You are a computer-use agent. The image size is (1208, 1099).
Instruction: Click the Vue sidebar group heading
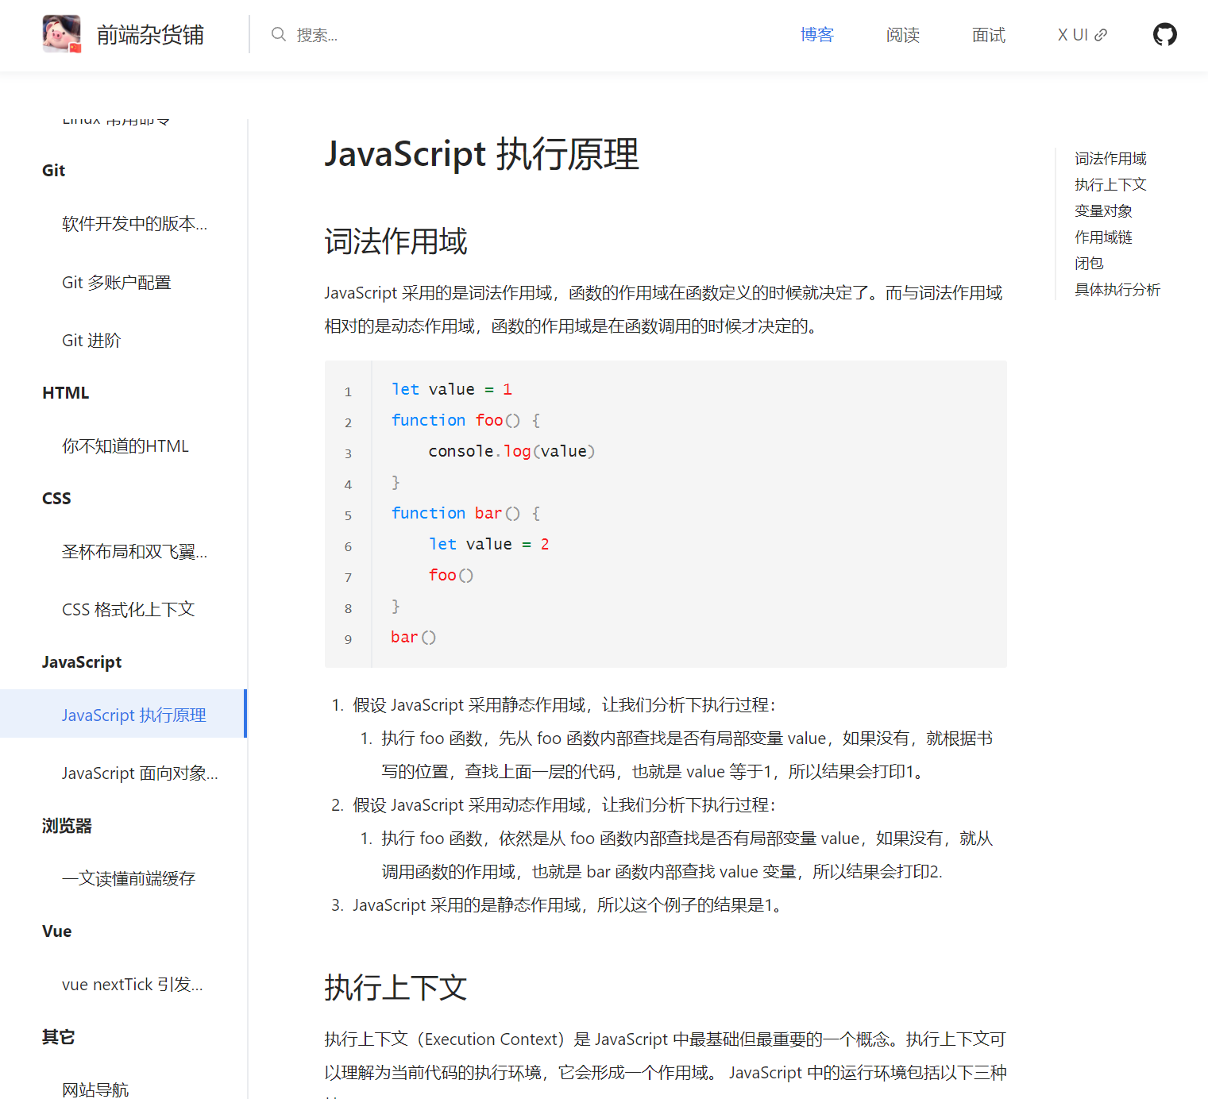pyautogui.click(x=56, y=931)
